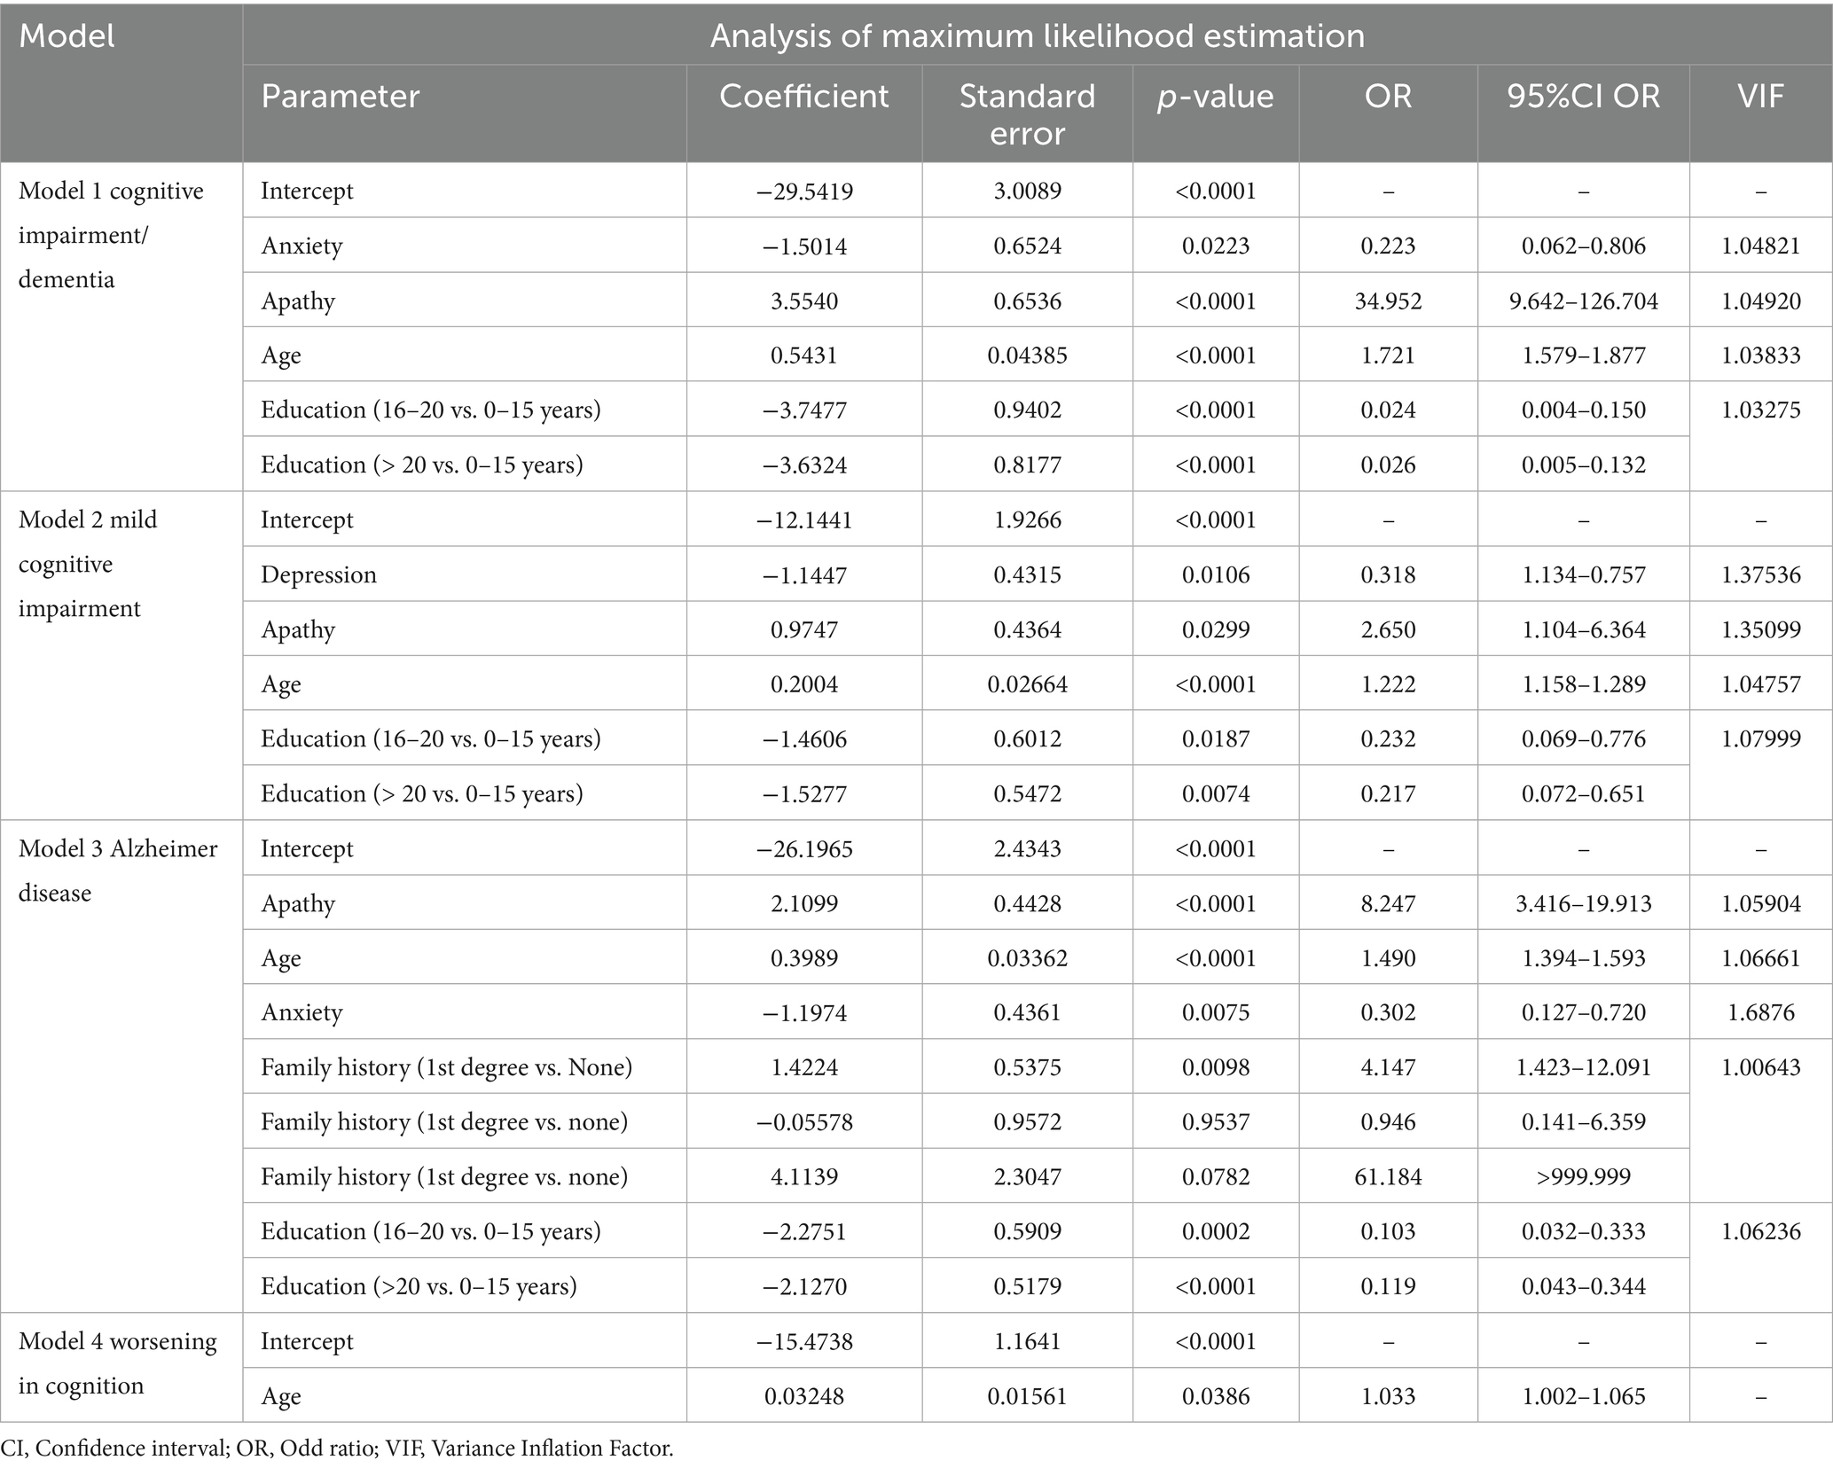Select the odds ratio value 34.952

pos(1388,301)
